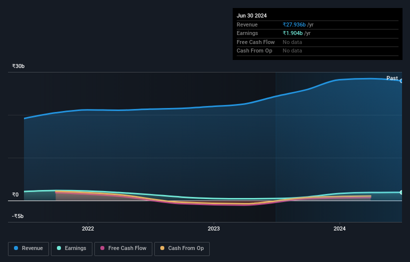Click the ₹0 y-axis label
This screenshot has height=262, width=410.
click(x=15, y=194)
